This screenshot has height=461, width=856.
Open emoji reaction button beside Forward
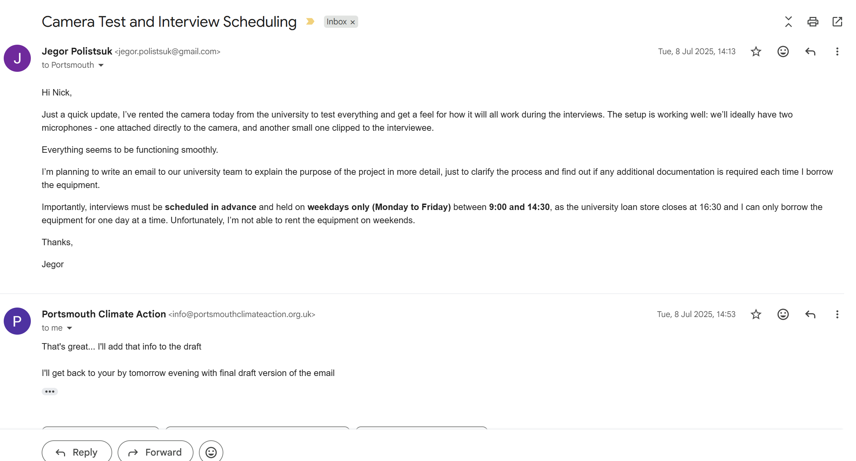coord(211,452)
